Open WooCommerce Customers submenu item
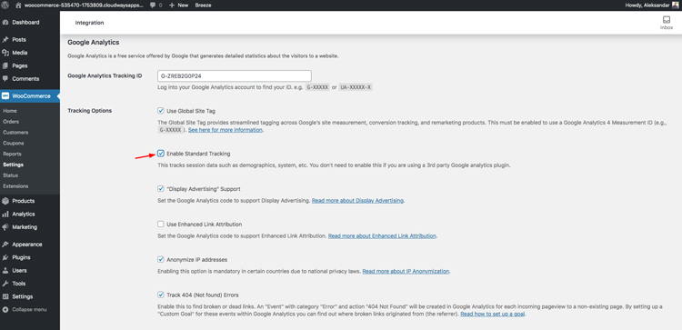Image resolution: width=682 pixels, height=330 pixels. (15, 132)
